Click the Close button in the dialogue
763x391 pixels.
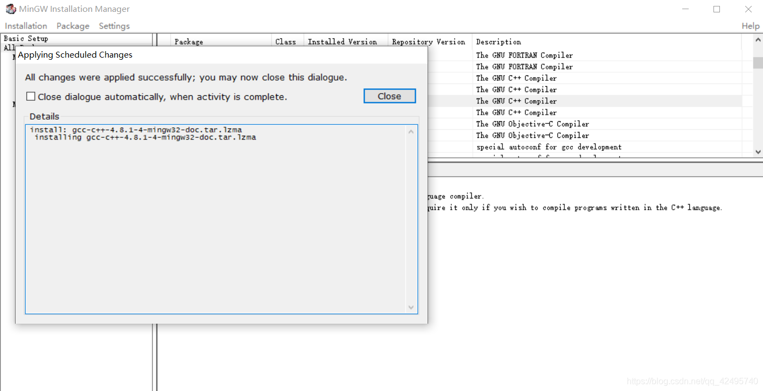click(x=389, y=96)
